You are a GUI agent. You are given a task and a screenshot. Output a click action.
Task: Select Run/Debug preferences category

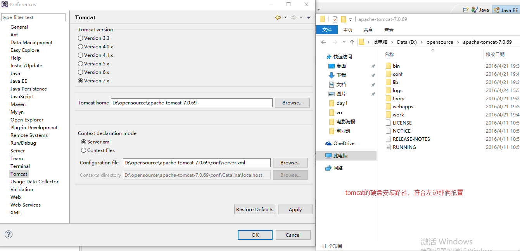pos(23,143)
